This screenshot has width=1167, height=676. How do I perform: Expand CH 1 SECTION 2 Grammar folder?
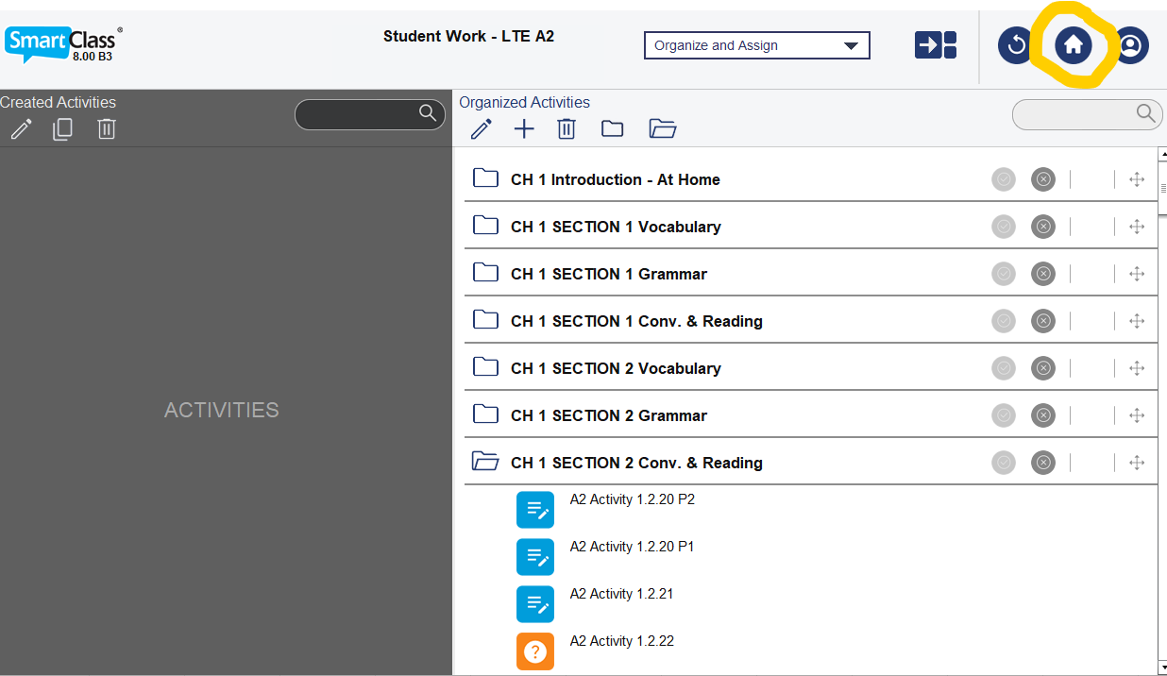pos(485,414)
